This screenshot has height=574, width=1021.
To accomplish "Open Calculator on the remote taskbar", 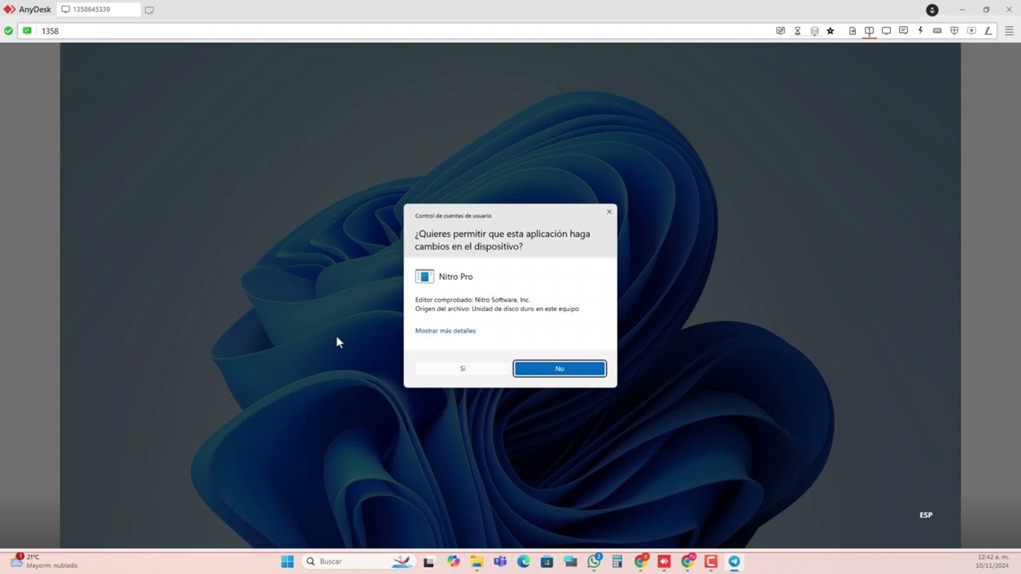I will click(617, 561).
